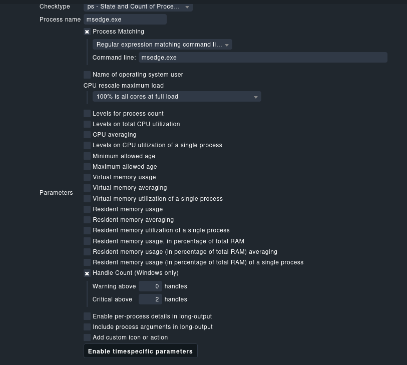
Task: Enable Resident memory usage checkbox
Action: tap(87, 209)
